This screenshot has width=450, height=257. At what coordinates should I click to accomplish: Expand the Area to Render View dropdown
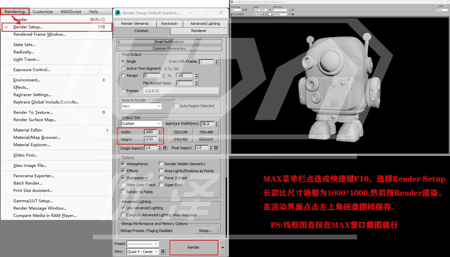click(141, 106)
